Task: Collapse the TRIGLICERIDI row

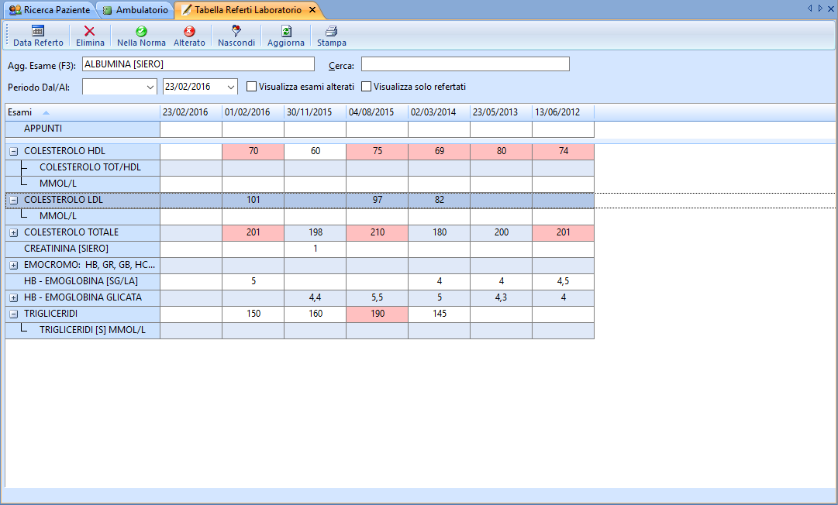Action: pos(14,314)
